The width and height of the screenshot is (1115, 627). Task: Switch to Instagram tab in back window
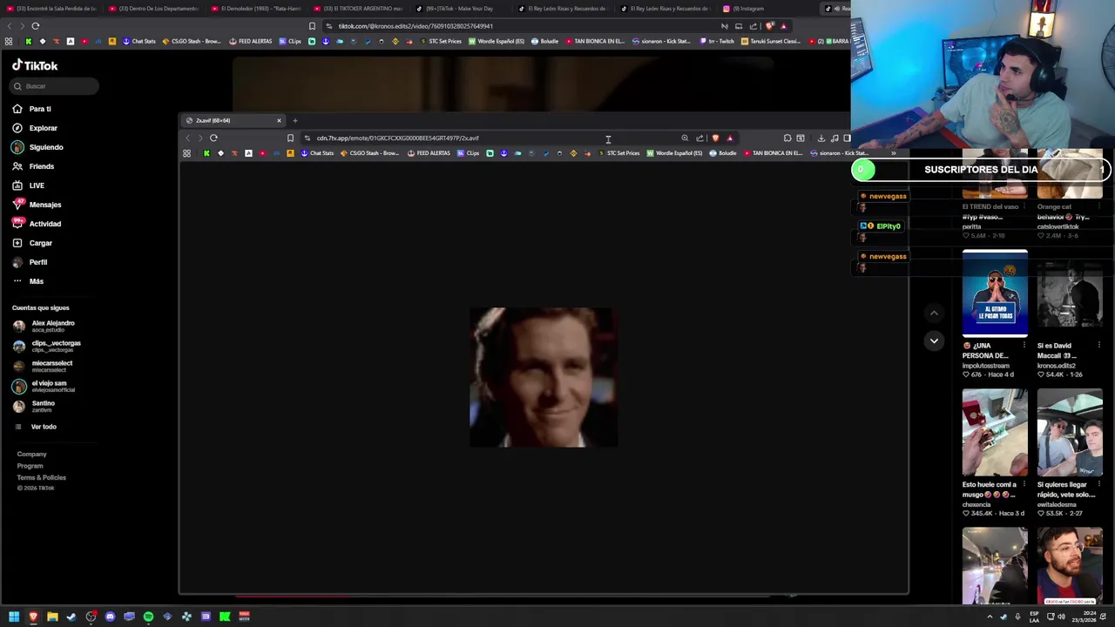[743, 9]
